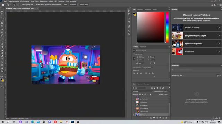The image size is (222, 124).
Task: Select the Lasso tool
Action: click(2, 17)
